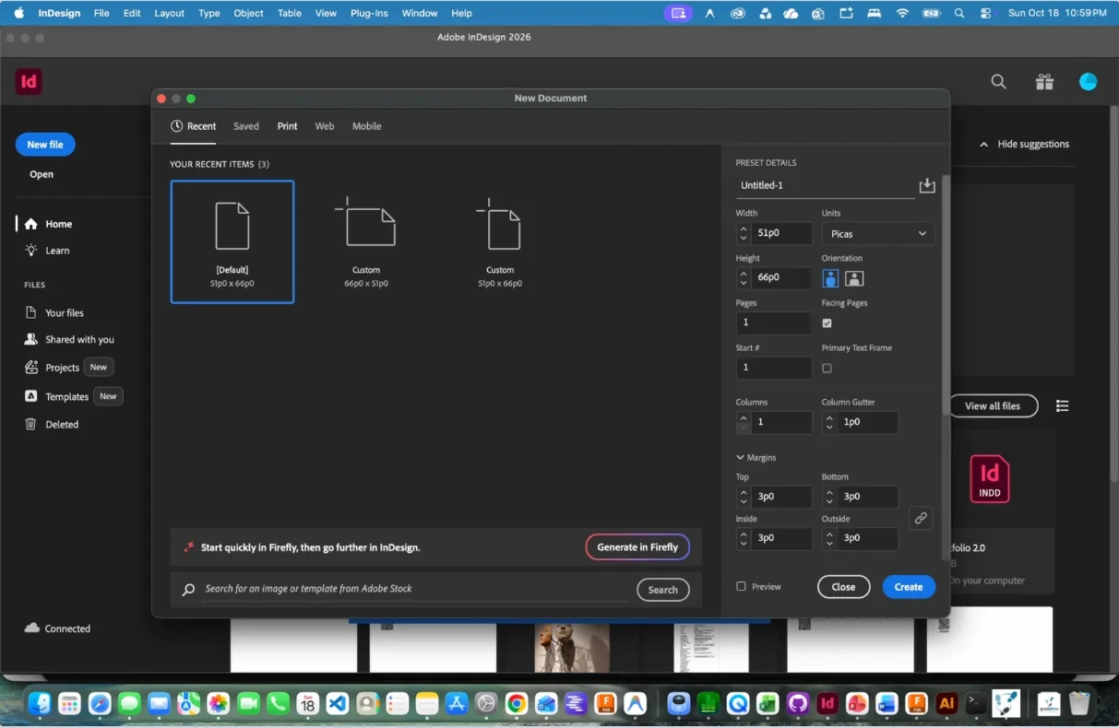The image size is (1119, 728).
Task: Open the gift What's New icon
Action: (1044, 82)
